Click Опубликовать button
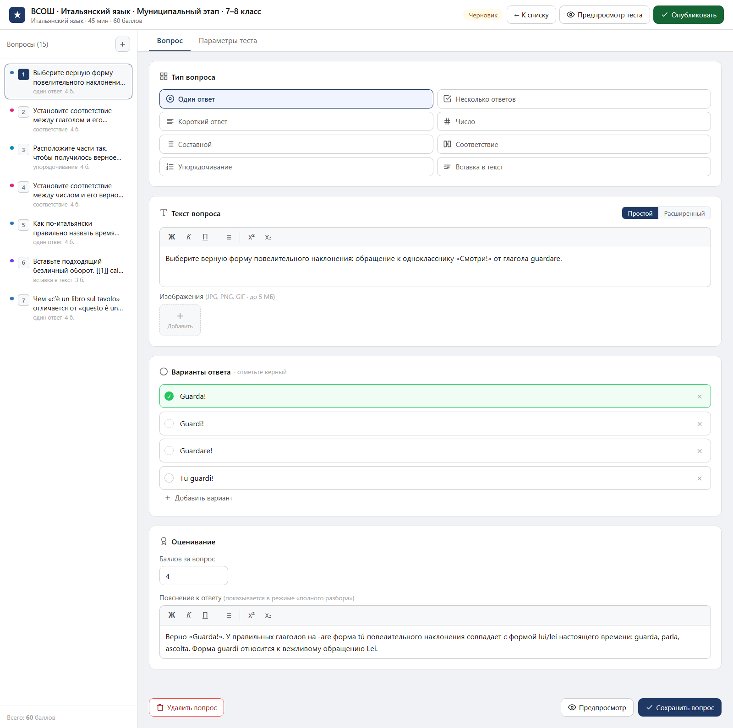733x728 pixels. (688, 15)
